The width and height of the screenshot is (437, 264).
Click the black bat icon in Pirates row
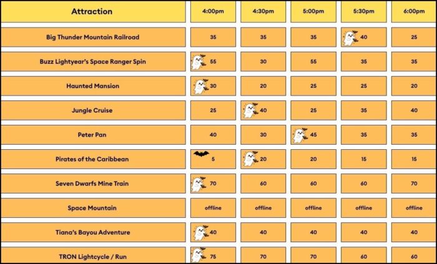tap(201, 154)
